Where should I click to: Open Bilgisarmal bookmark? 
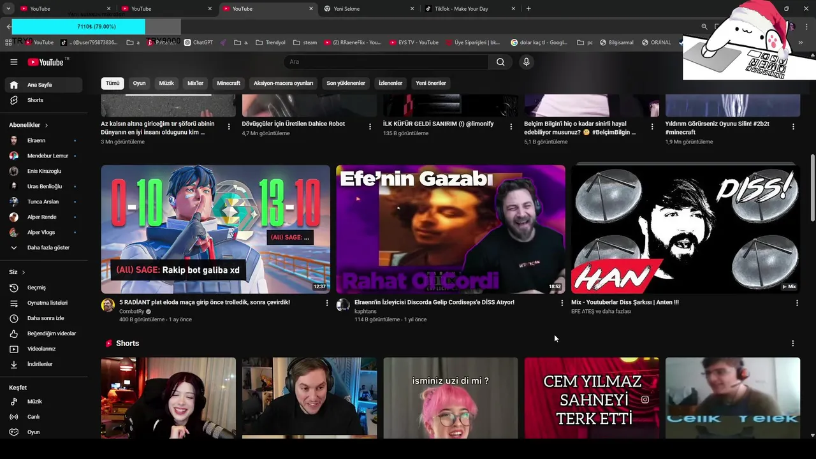pyautogui.click(x=616, y=43)
